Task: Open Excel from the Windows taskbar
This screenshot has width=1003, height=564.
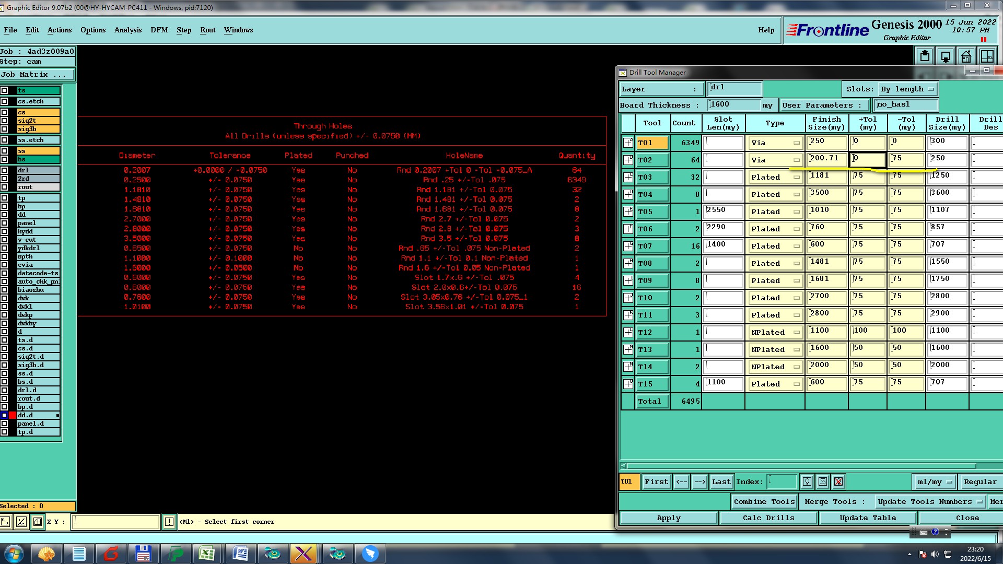Action: tap(207, 553)
